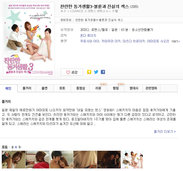
Task: Share the movie via Twitter bird icon
Action: click(96, 72)
